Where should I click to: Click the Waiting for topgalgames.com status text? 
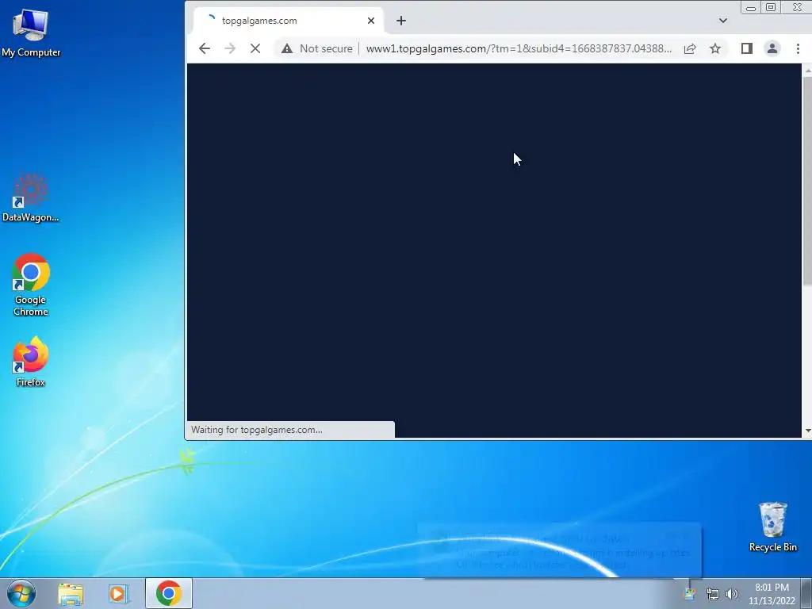tap(257, 430)
